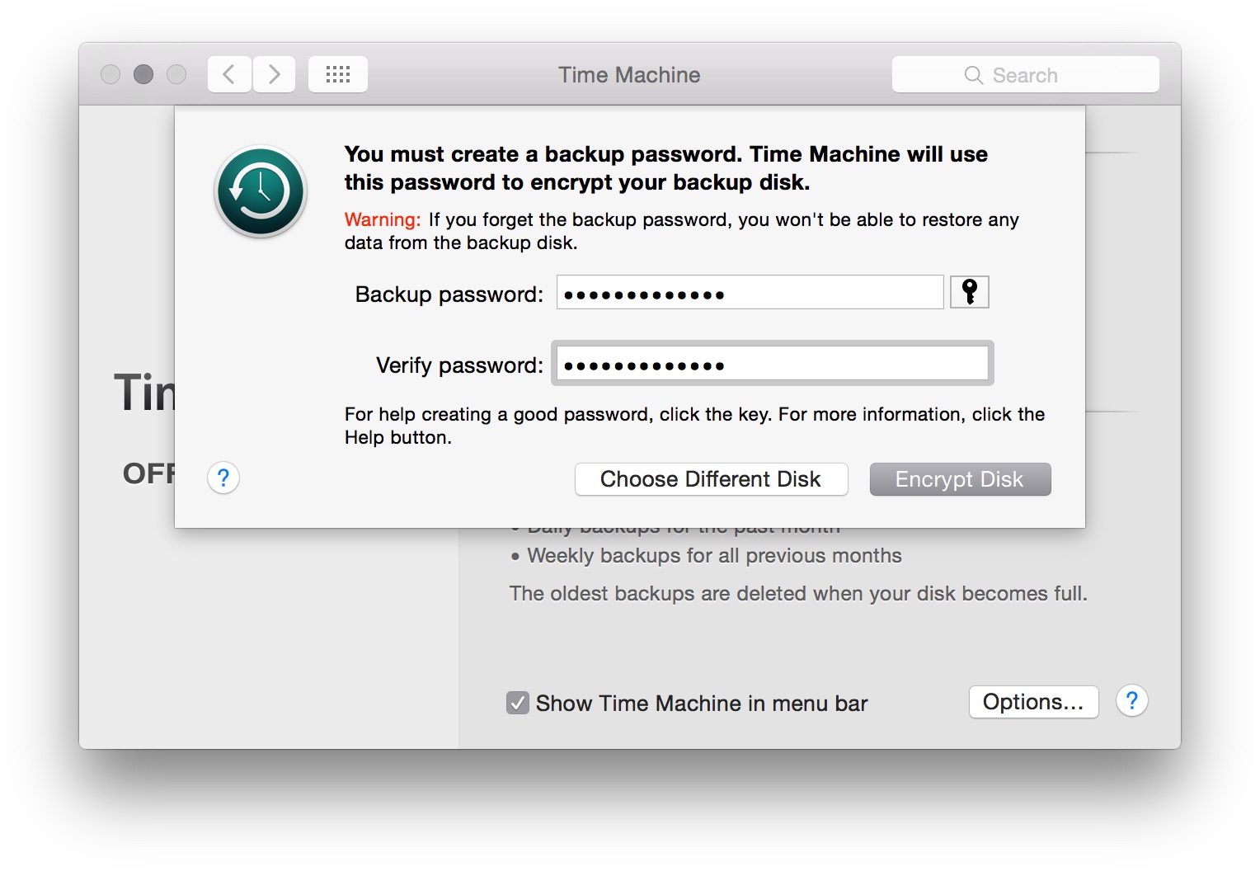Open the password assistant key icon
The image size is (1260, 871).
(x=969, y=292)
